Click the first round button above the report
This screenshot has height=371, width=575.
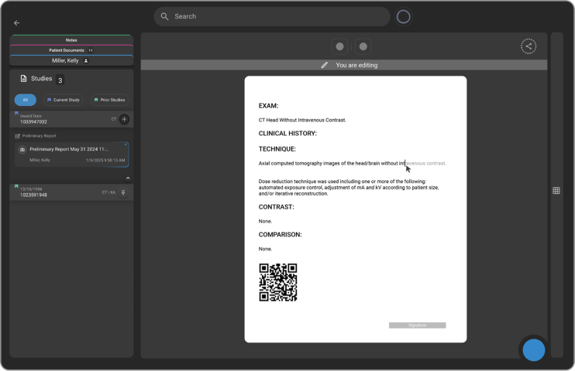(339, 46)
